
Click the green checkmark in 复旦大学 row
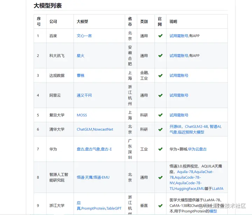[x=160, y=115]
